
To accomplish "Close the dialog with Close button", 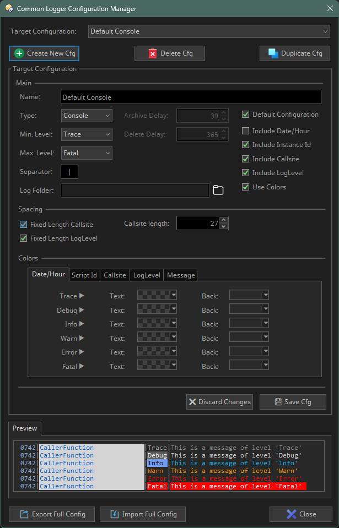I will click(301, 514).
